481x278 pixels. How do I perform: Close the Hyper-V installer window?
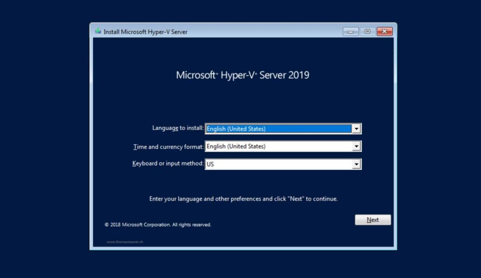pyautogui.click(x=384, y=31)
